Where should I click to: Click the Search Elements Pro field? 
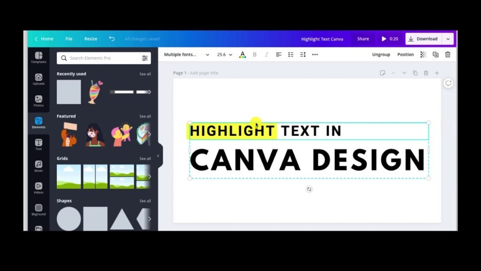pyautogui.click(x=104, y=58)
